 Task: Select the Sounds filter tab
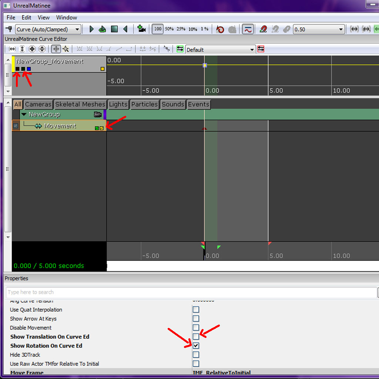tap(173, 104)
